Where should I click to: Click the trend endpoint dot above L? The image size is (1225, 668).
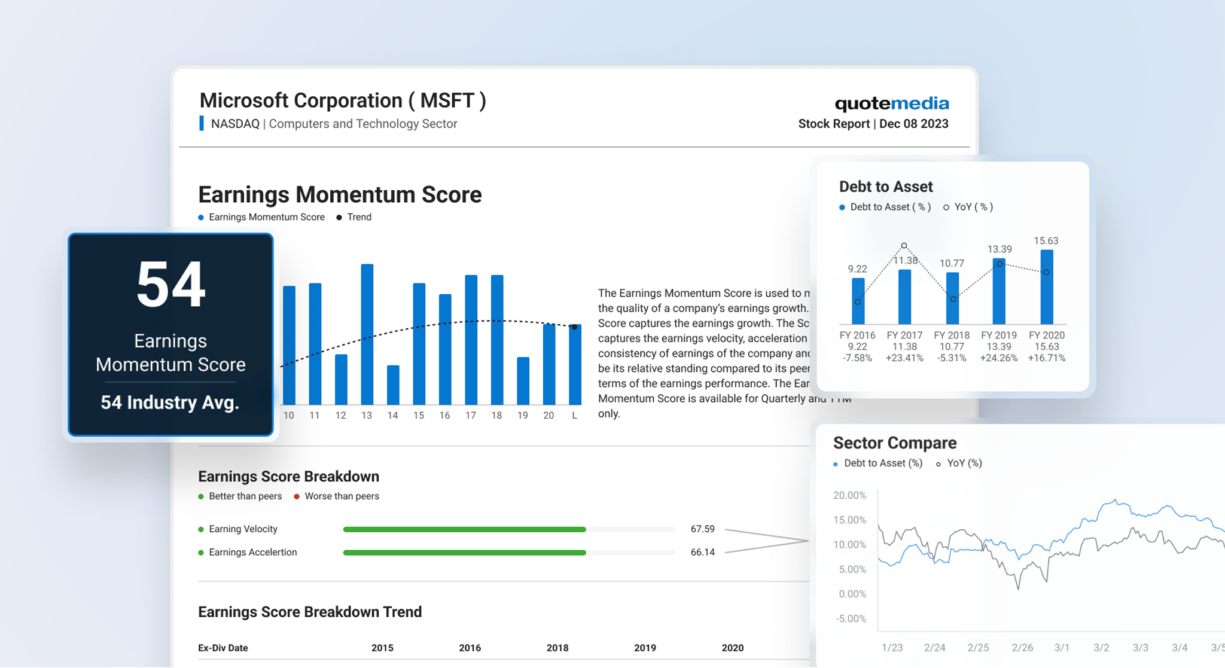coord(574,327)
